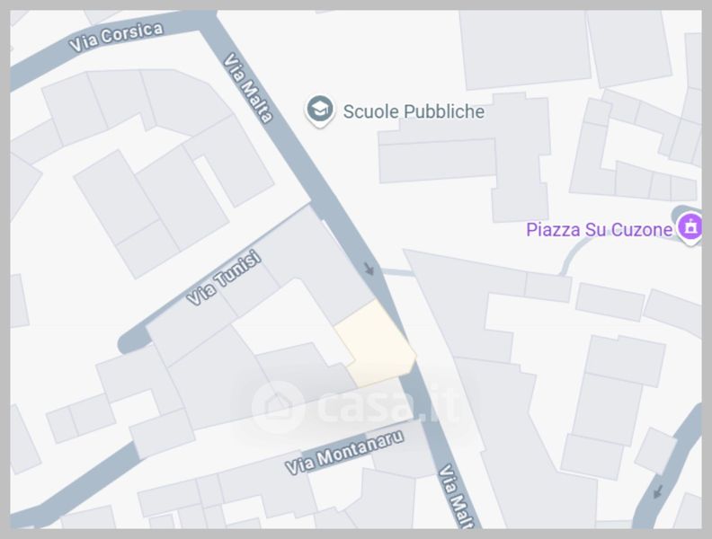Click the Via Montanaru street label
The image size is (712, 539).
(344, 452)
